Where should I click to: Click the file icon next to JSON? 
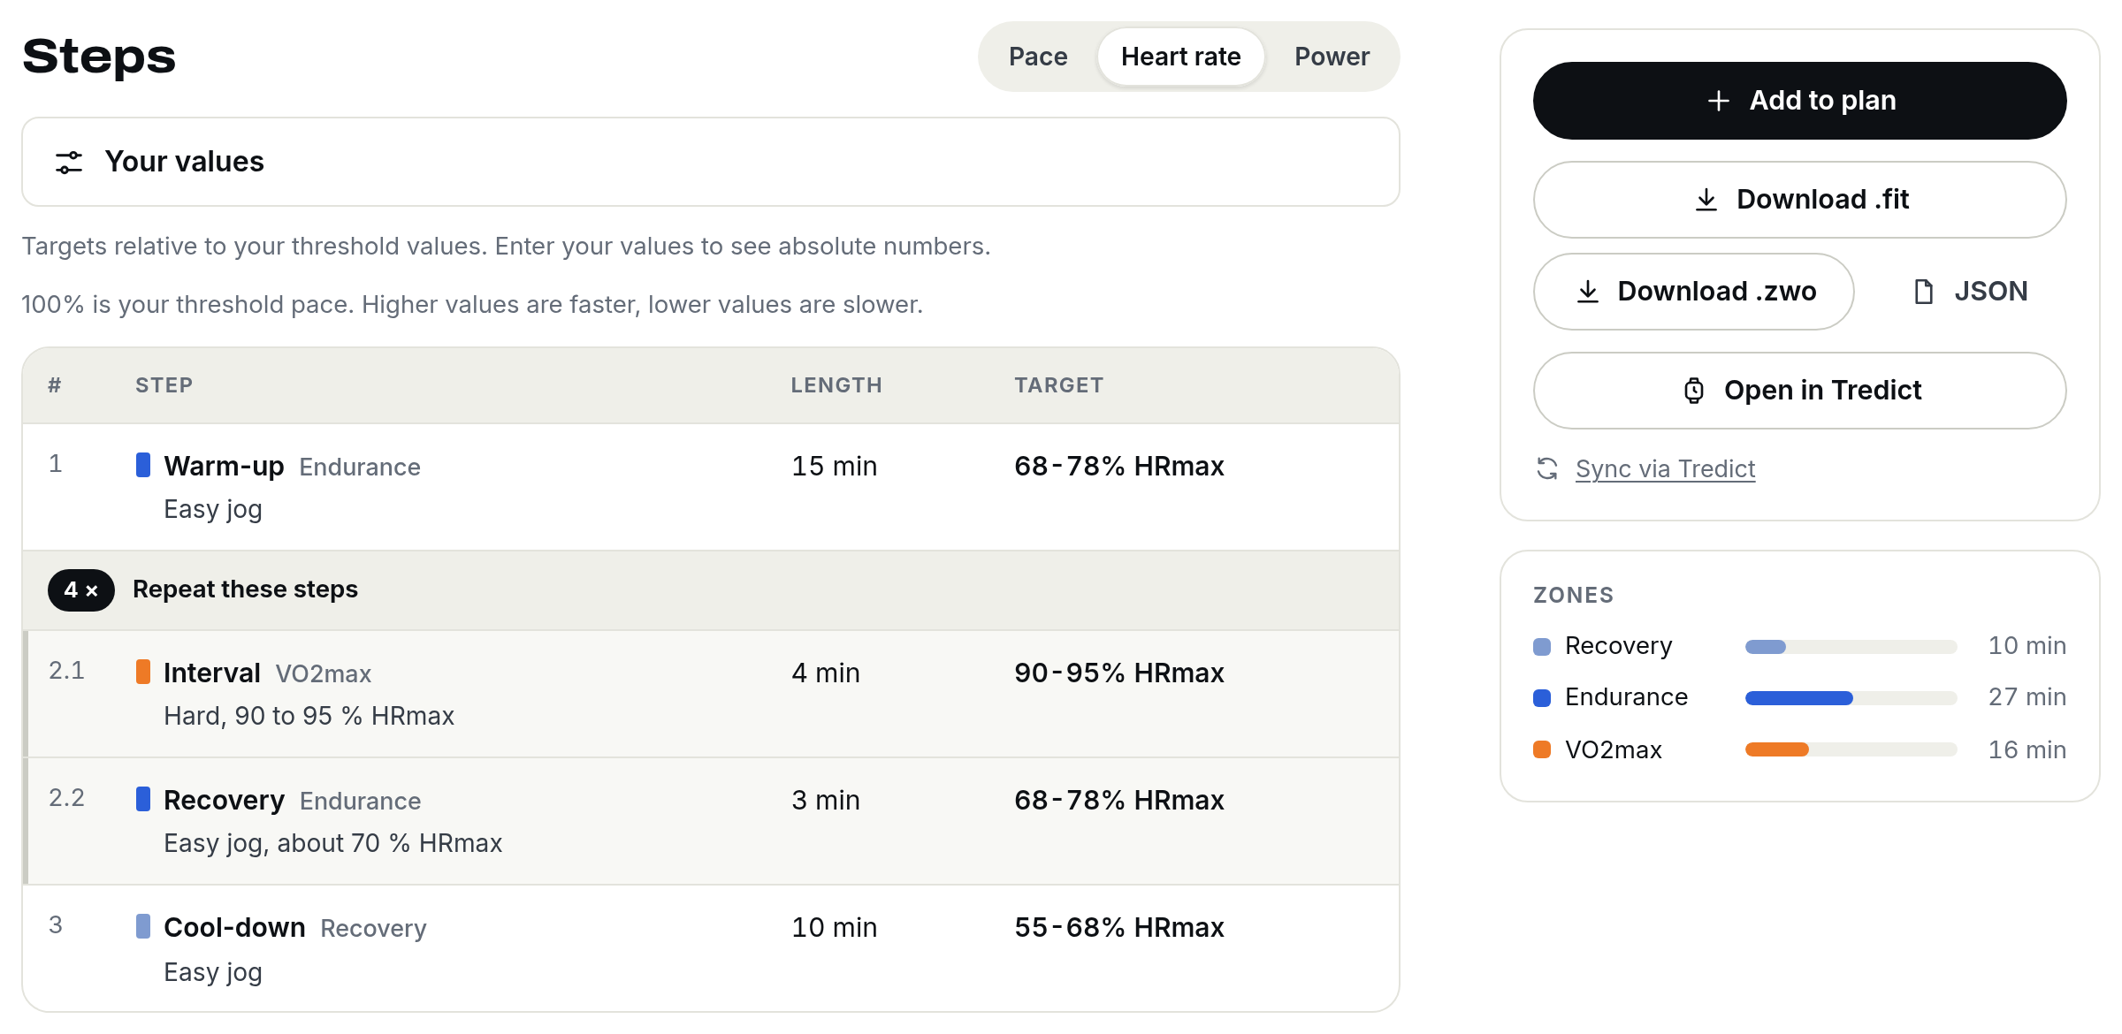click(1923, 292)
